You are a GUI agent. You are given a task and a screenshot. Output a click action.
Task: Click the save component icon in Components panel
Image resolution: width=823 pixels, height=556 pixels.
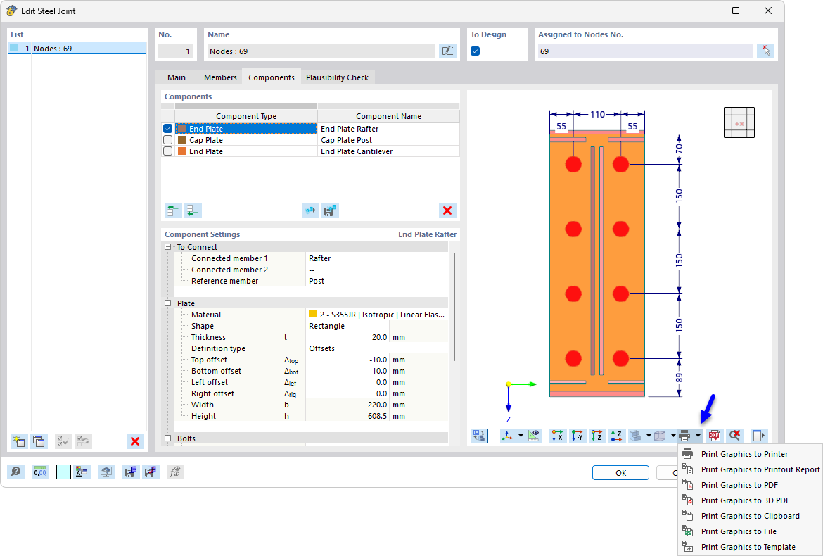pos(330,210)
